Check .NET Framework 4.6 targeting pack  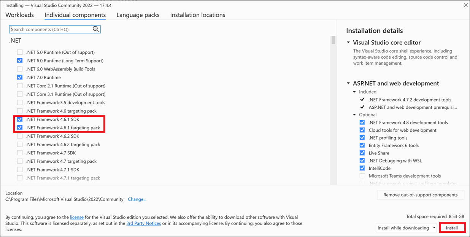coord(20,111)
